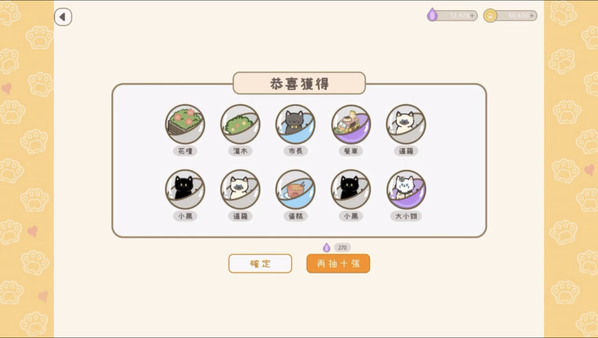Click the 恭喜獲得 title banner
The image size is (598, 338).
pos(299,83)
